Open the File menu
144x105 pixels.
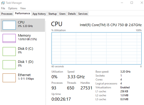pyautogui.click(x=3, y=8)
